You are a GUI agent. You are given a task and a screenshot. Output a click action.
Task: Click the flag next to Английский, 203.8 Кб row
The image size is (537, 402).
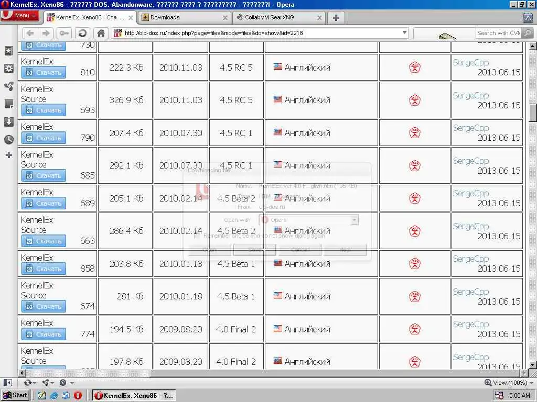click(x=278, y=263)
